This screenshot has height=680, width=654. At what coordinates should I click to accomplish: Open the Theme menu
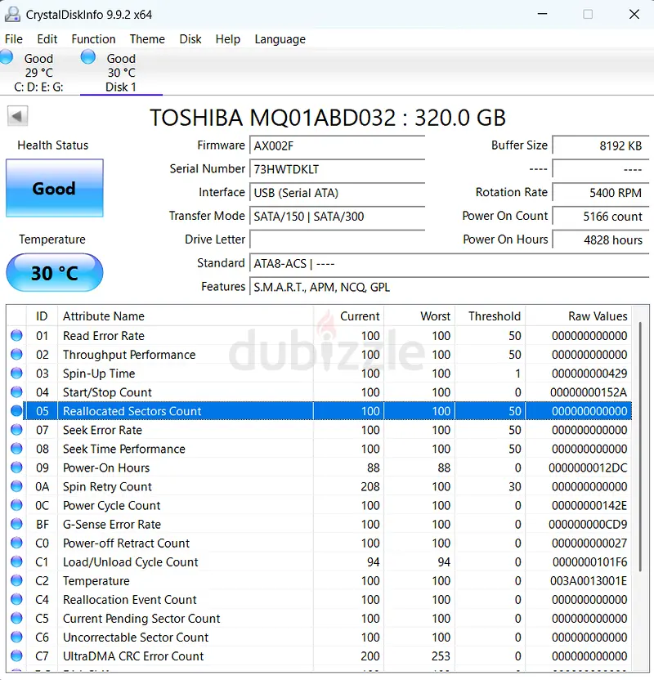(147, 39)
